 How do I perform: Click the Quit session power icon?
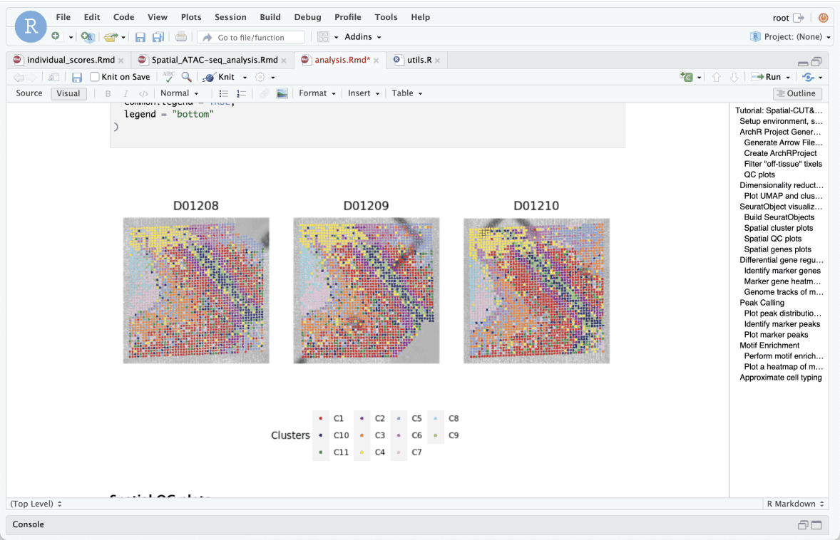tap(823, 18)
